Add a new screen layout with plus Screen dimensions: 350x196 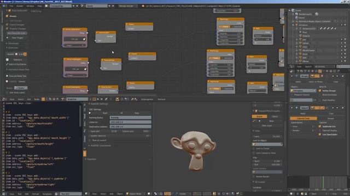point(73,6)
